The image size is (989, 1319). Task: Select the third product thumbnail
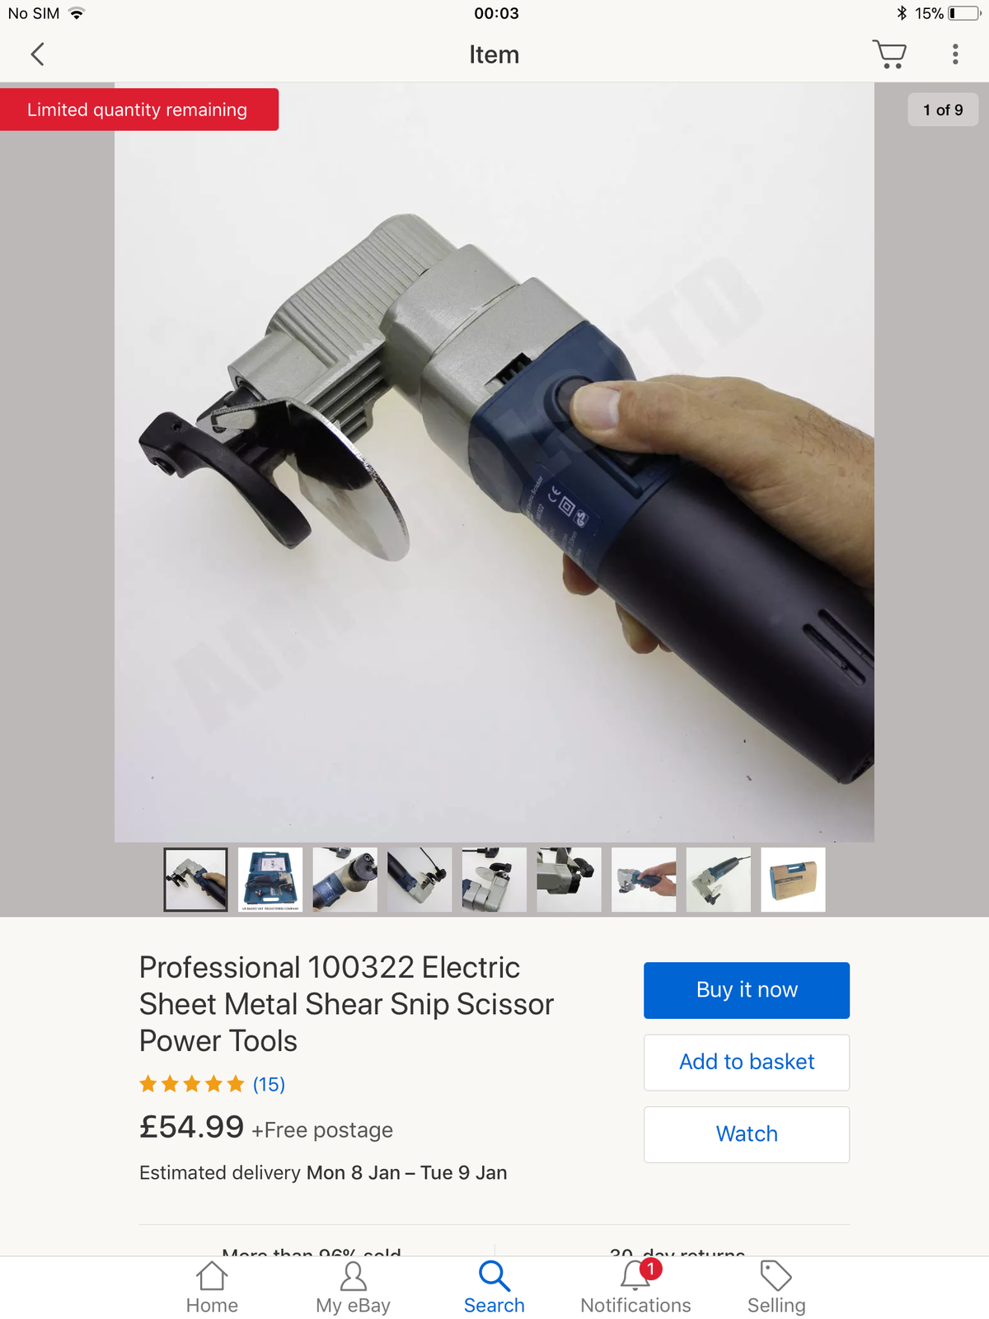[x=345, y=880]
